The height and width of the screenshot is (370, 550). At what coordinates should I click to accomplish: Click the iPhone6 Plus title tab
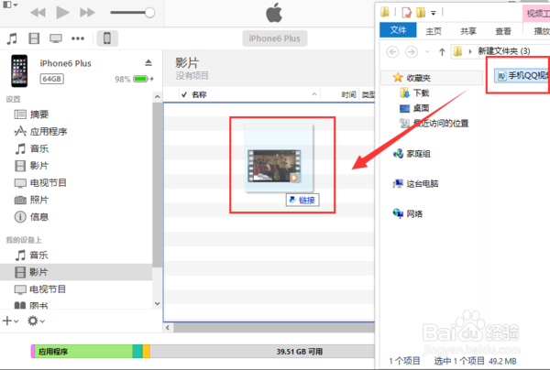tap(275, 38)
